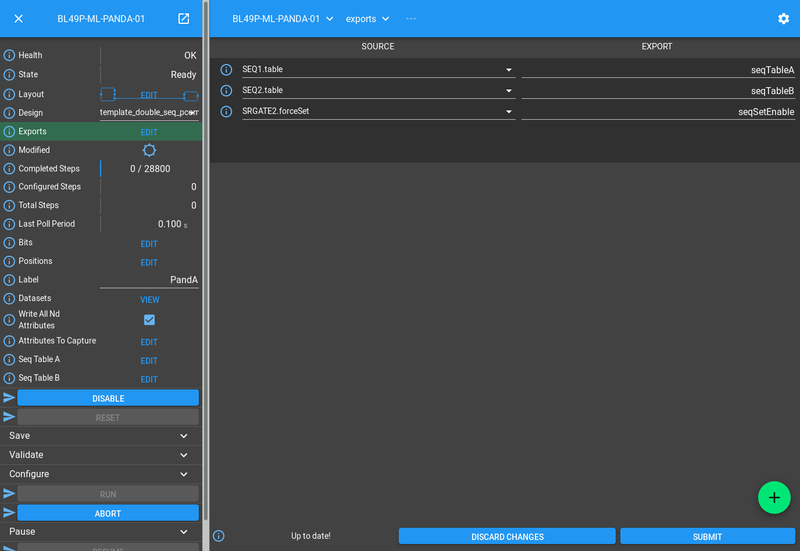Open Design template dropdown
Image resolution: width=800 pixels, height=551 pixels.
point(191,113)
